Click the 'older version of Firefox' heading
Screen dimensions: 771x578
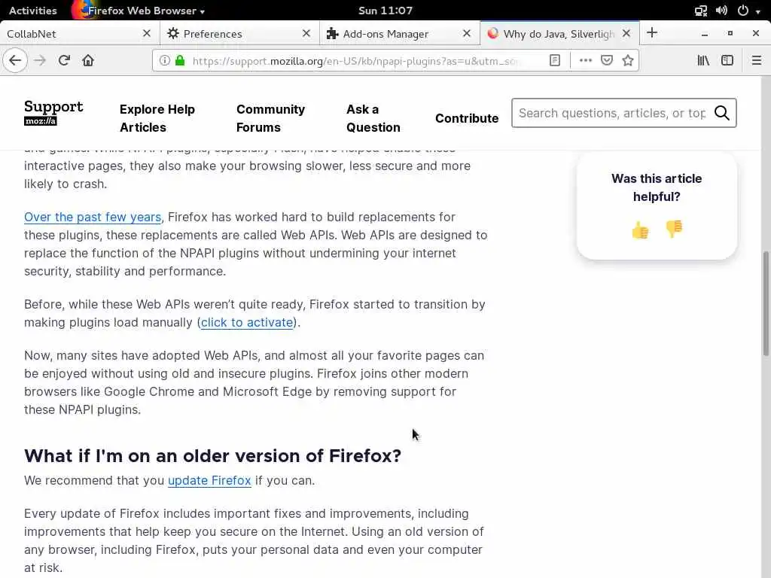point(212,456)
